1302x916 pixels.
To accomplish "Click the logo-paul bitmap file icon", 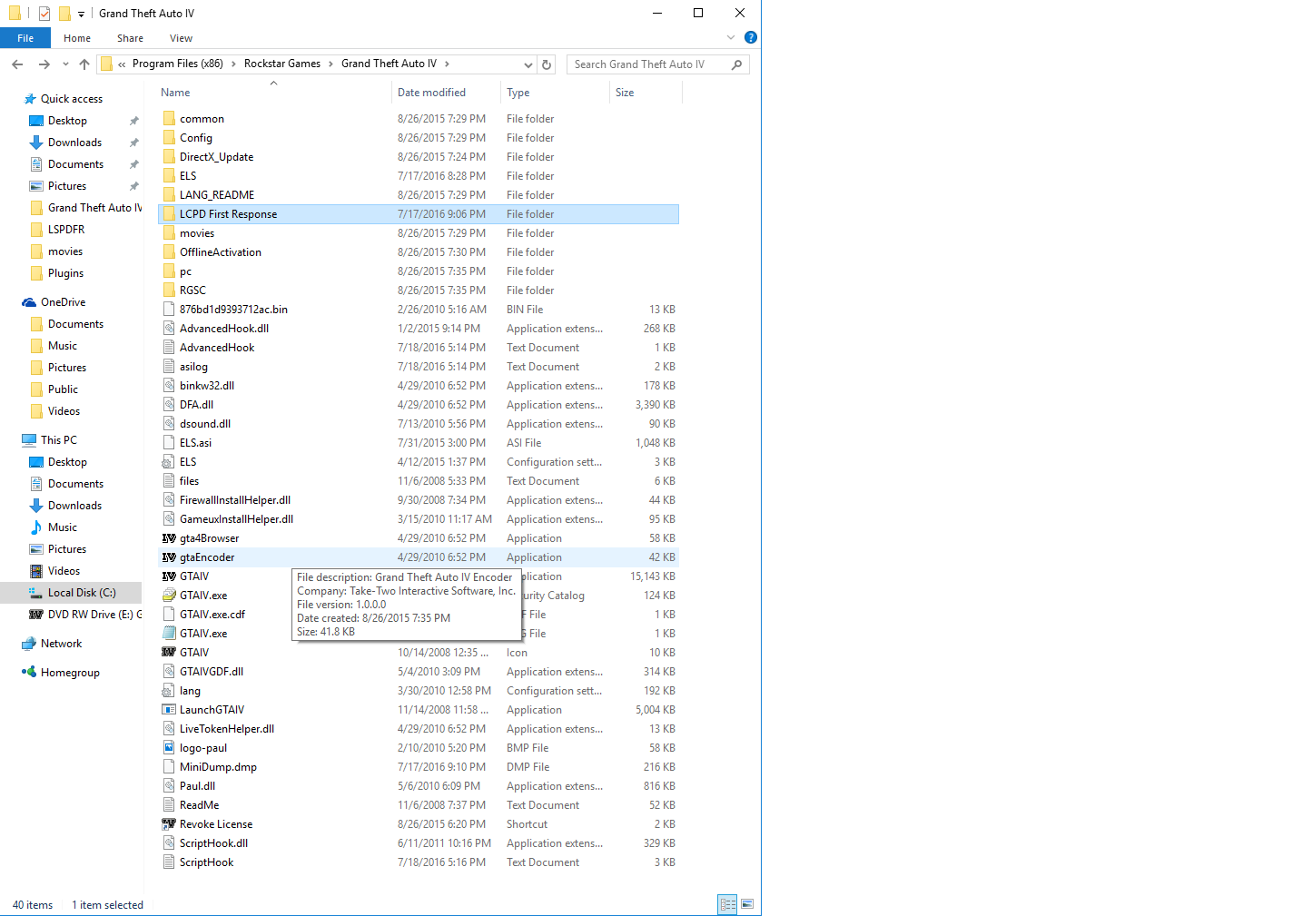I will pos(169,748).
